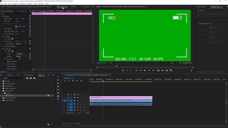This screenshot has width=228, height=128.
Task: Expand Matte Generation settings
Action: pos(2,62)
